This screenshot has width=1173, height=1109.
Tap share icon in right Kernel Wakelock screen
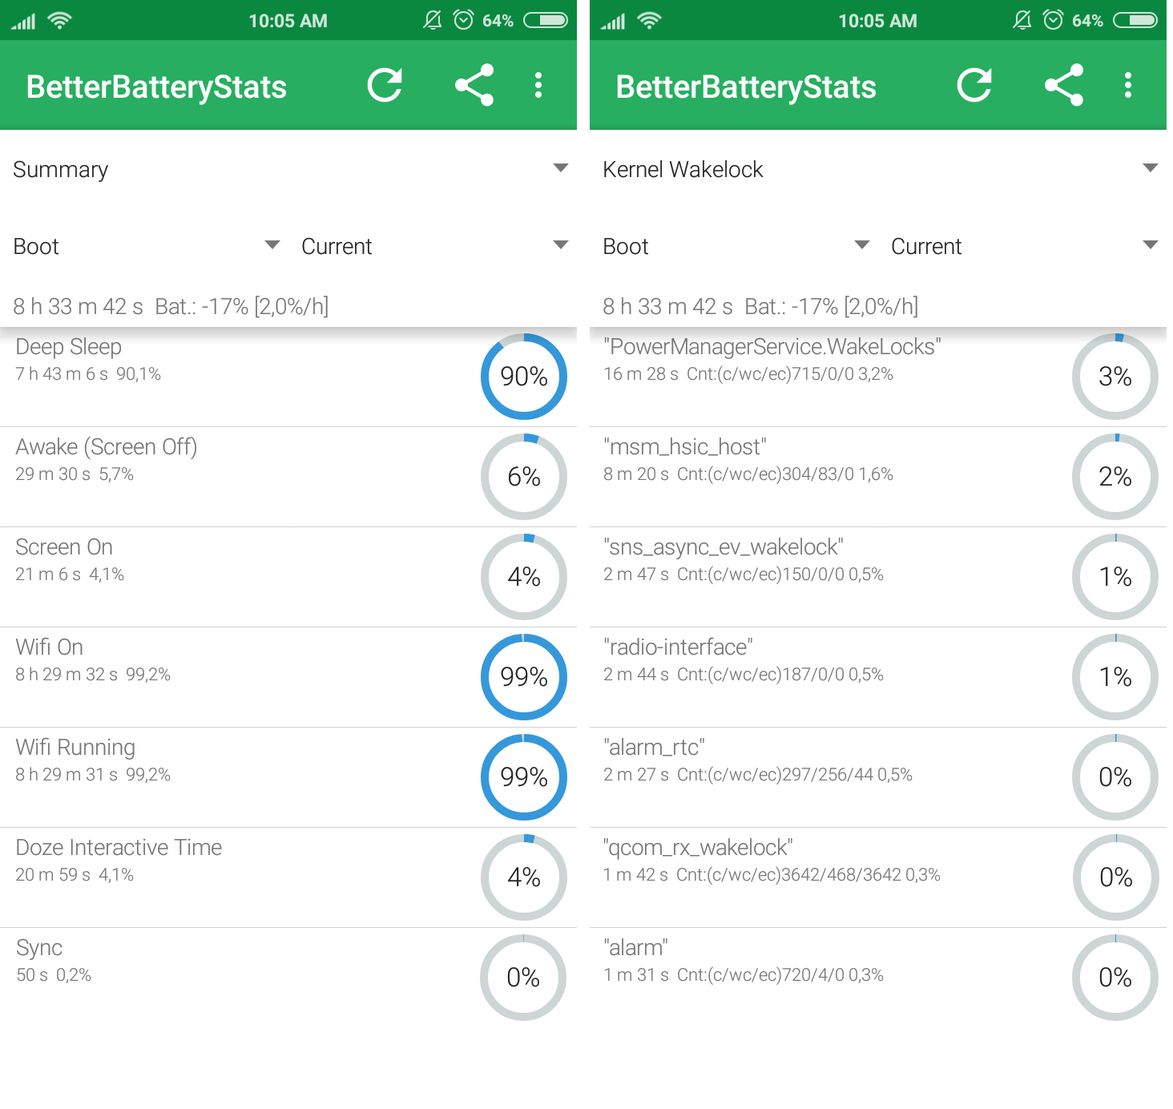[x=1064, y=85]
